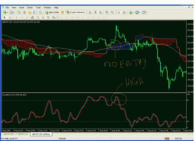Open the Insert menu
Viewport: 195px width, 141px height.
click(22, 7)
